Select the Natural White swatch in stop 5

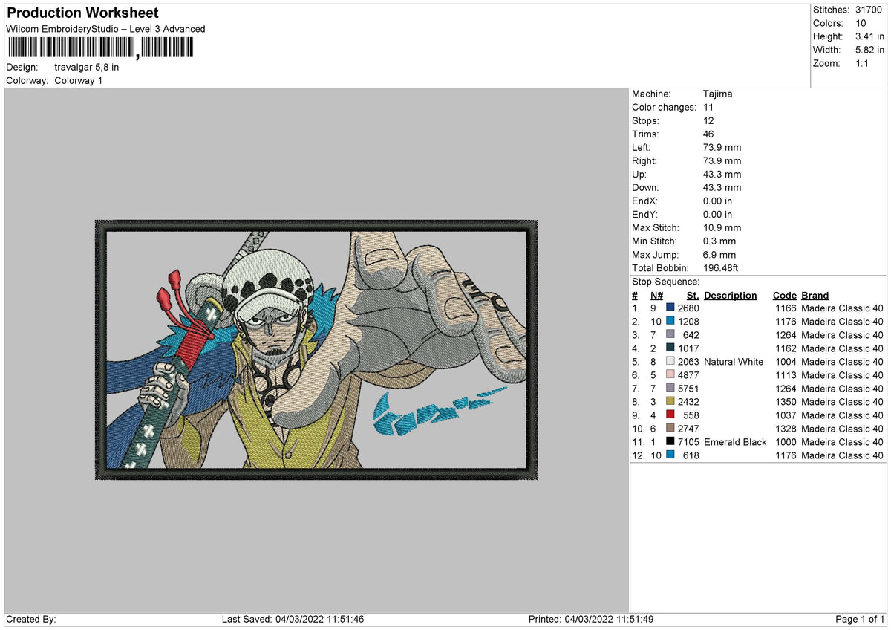(x=670, y=362)
